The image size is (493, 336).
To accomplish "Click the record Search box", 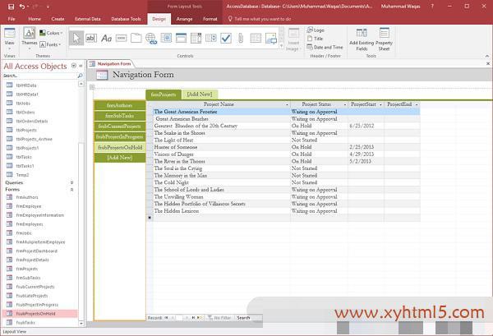I will (244, 317).
